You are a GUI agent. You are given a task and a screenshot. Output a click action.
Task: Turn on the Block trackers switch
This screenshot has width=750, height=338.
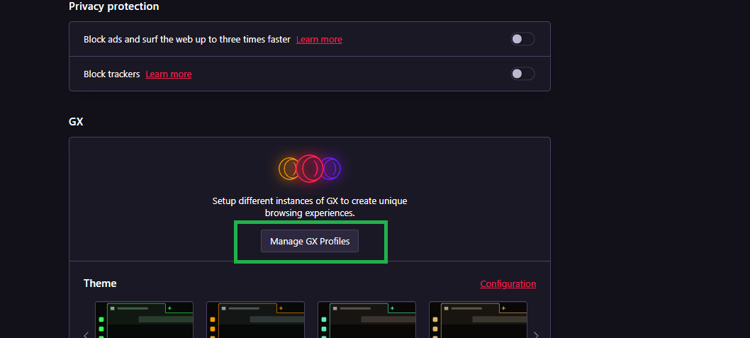522,74
